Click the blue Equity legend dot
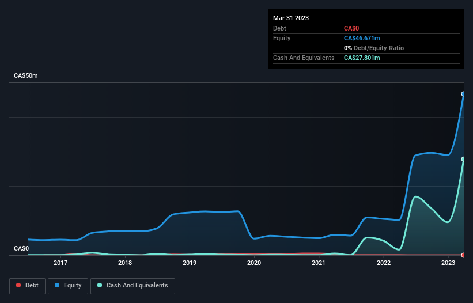 coord(57,285)
